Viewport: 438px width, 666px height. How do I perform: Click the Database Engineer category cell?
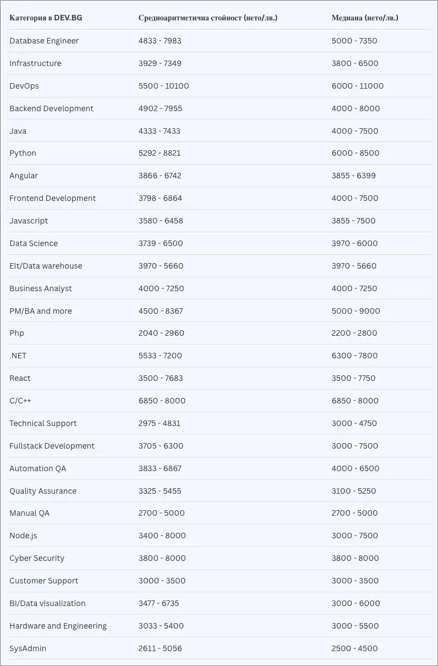coord(44,41)
